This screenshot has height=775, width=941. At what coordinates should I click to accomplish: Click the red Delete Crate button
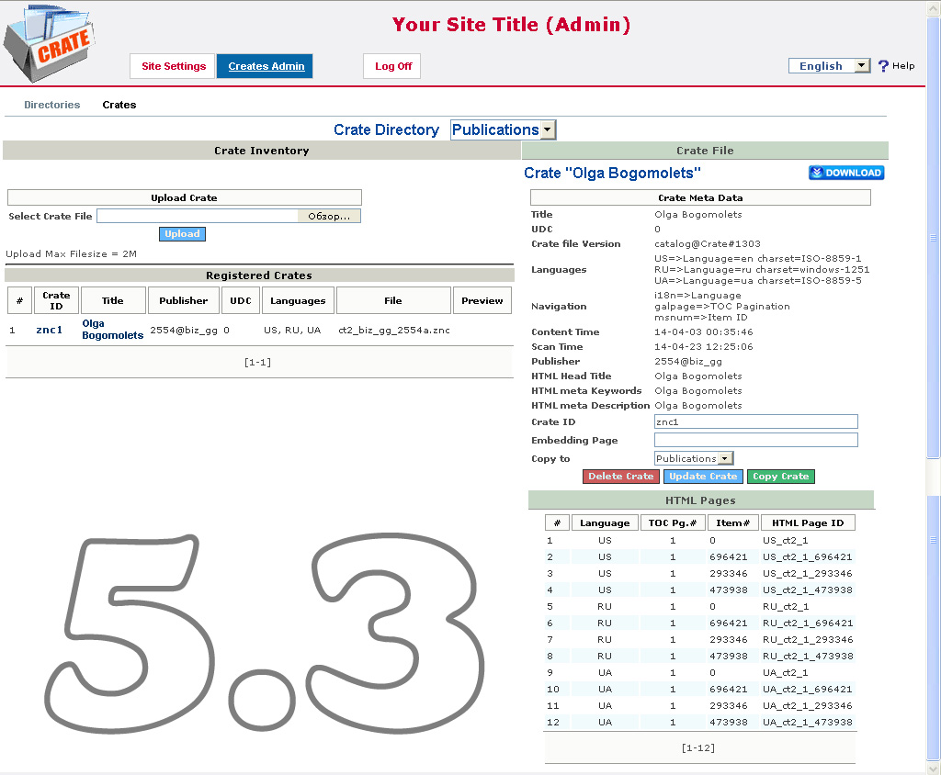(621, 477)
